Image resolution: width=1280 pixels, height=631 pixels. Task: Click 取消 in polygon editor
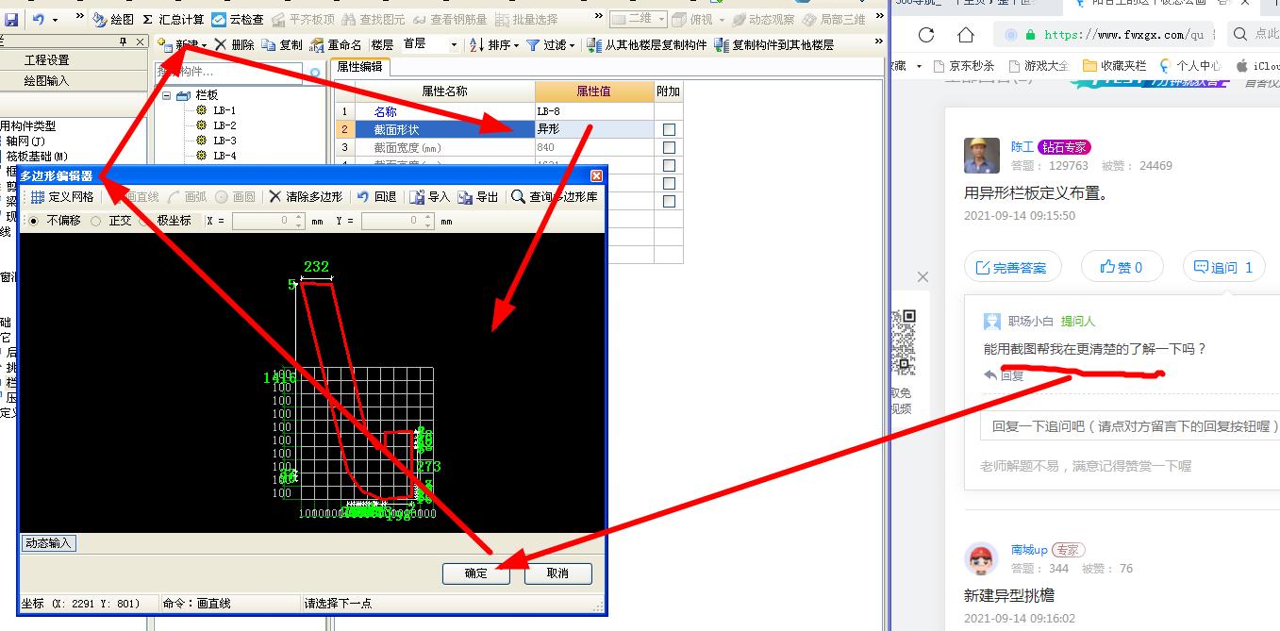point(558,573)
